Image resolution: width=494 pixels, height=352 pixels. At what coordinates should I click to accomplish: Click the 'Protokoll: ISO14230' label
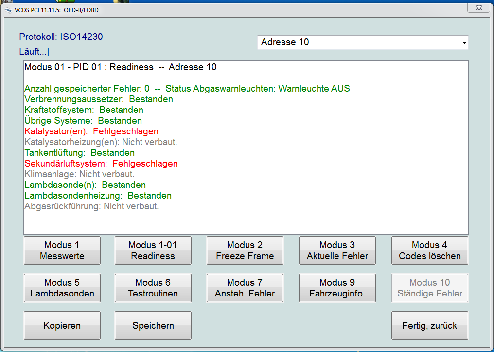coord(61,37)
